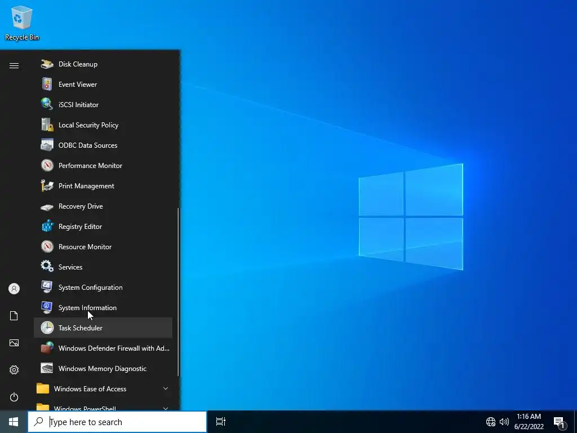Select the Event Viewer label
The width and height of the screenshot is (577, 433).
click(78, 85)
